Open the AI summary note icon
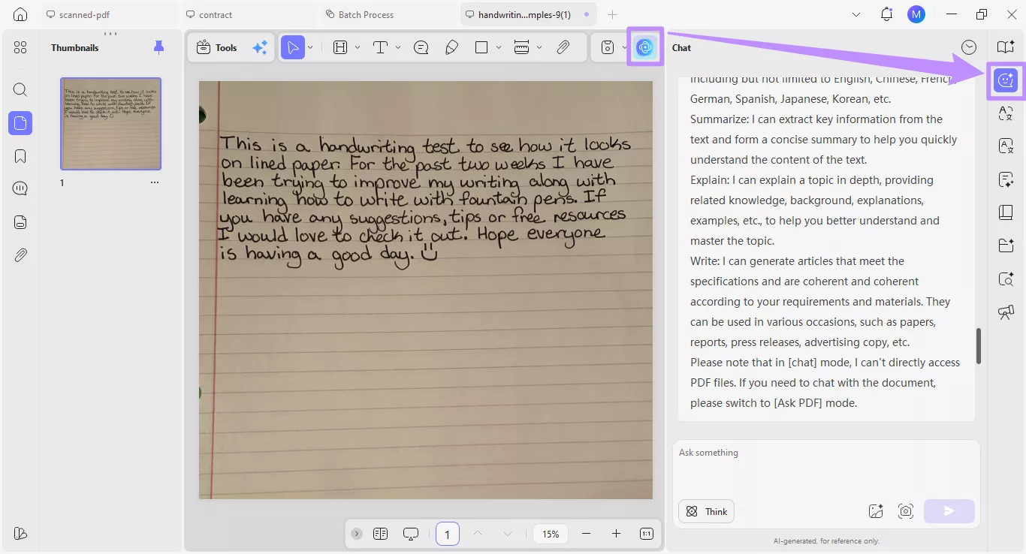 [1006, 179]
